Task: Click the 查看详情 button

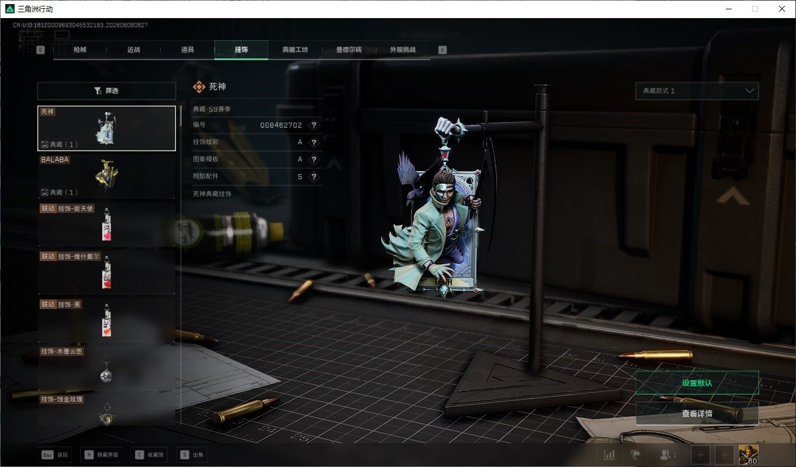Action: (697, 413)
